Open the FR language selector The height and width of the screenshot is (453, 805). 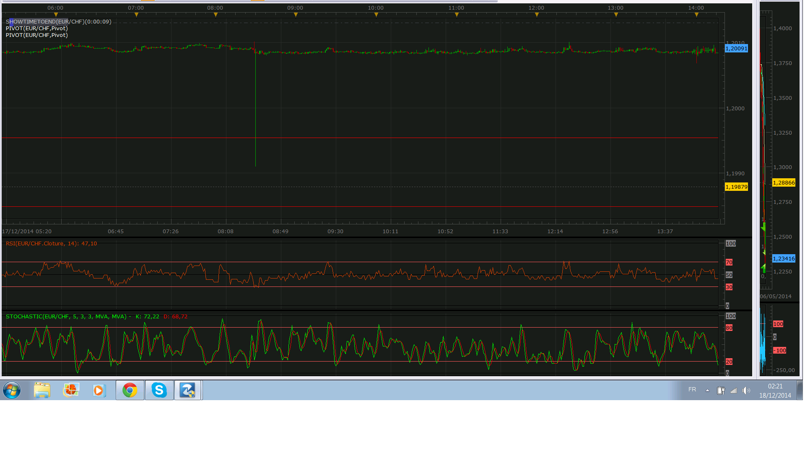click(x=692, y=390)
